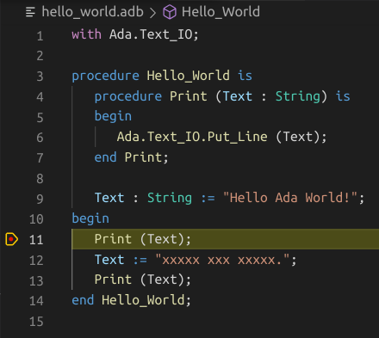Click 'Text' variable declaration on line 9
This screenshot has width=379, height=338.
click(x=109, y=198)
